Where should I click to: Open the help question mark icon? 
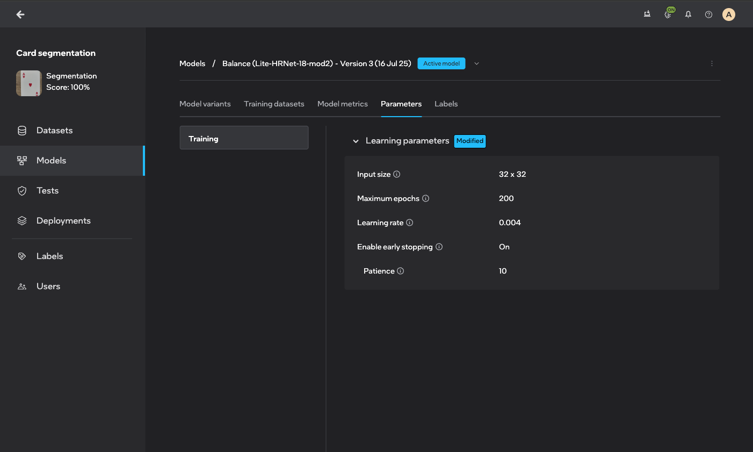(x=708, y=15)
